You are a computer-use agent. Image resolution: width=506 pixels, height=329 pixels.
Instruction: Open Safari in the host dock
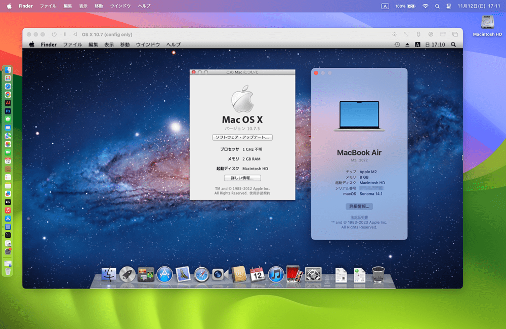(8, 86)
